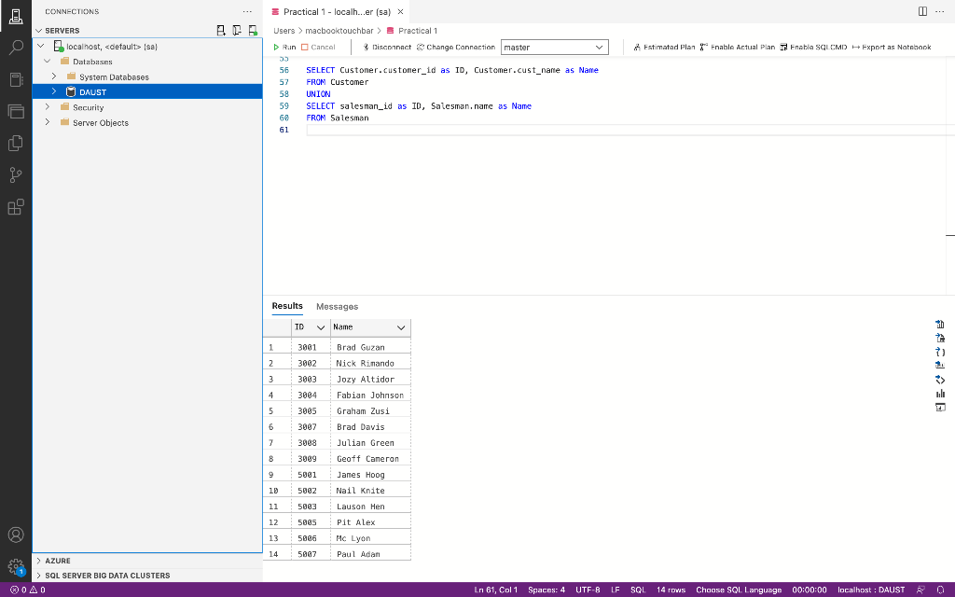Screen dimensions: 955x597
Task: Open the ID column filter dropdown
Action: pyautogui.click(x=321, y=327)
